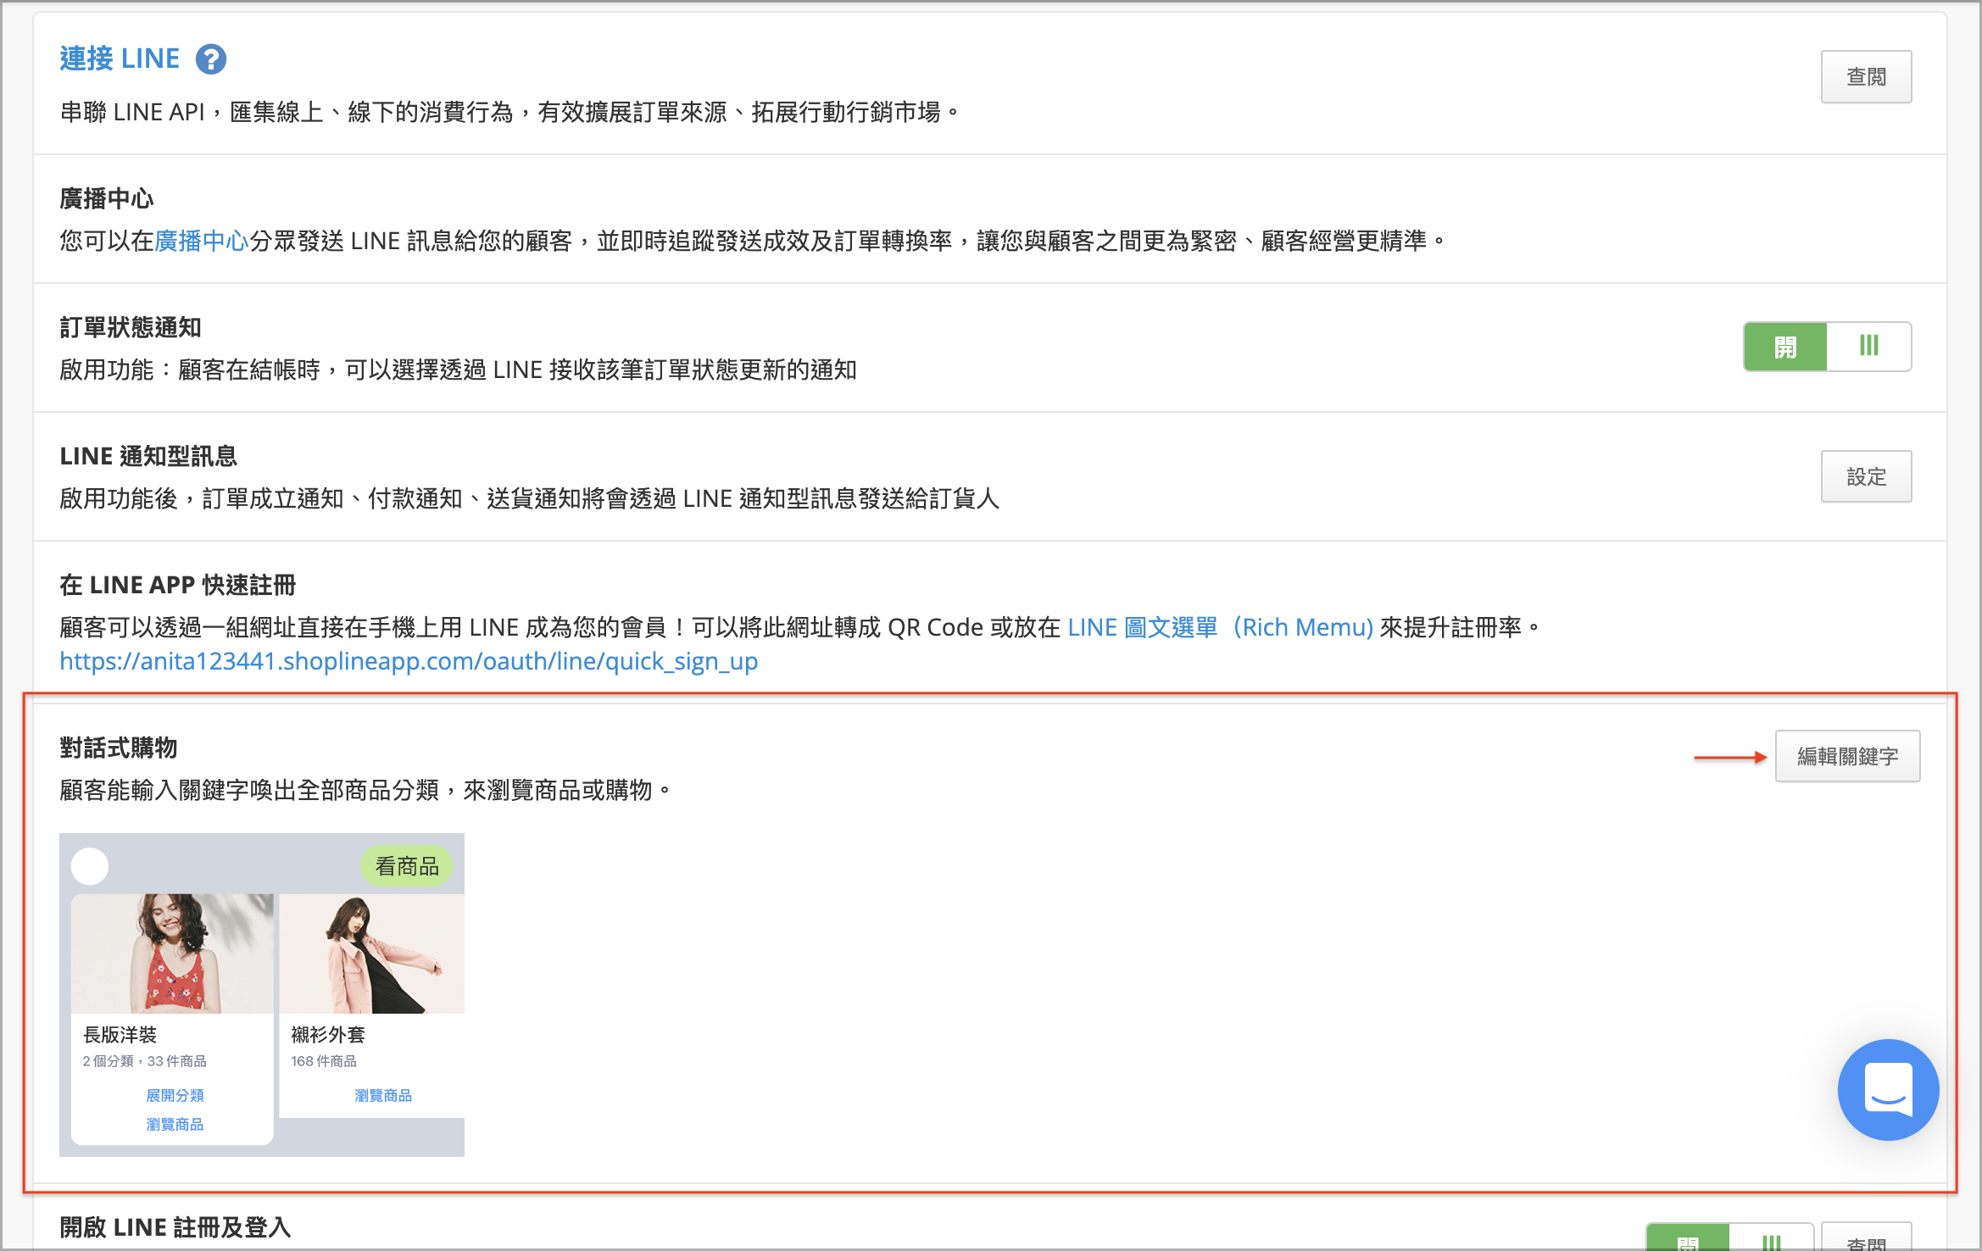Click the help question mark icon beside 連接 LINE
Screen dimensions: 1982x1251
point(211,59)
